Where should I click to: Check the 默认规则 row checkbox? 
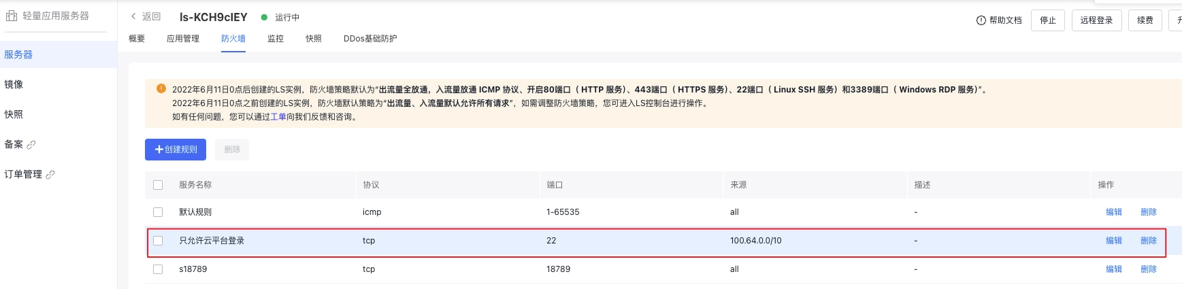click(158, 212)
